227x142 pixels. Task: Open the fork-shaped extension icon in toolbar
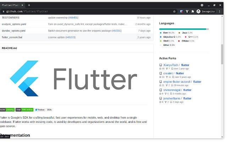click(187, 11)
